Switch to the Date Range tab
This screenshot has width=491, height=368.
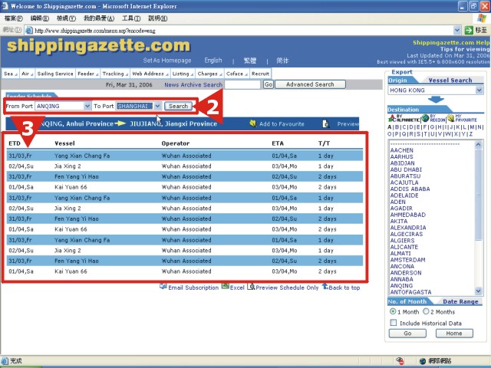(460, 301)
